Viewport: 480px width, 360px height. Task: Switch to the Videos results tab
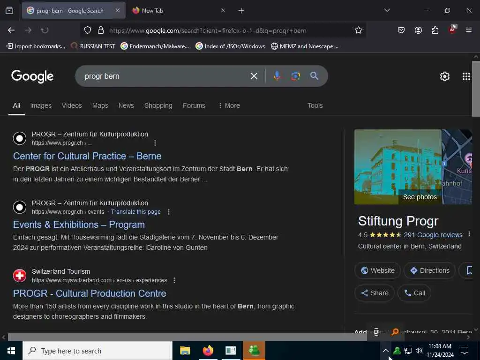click(72, 105)
